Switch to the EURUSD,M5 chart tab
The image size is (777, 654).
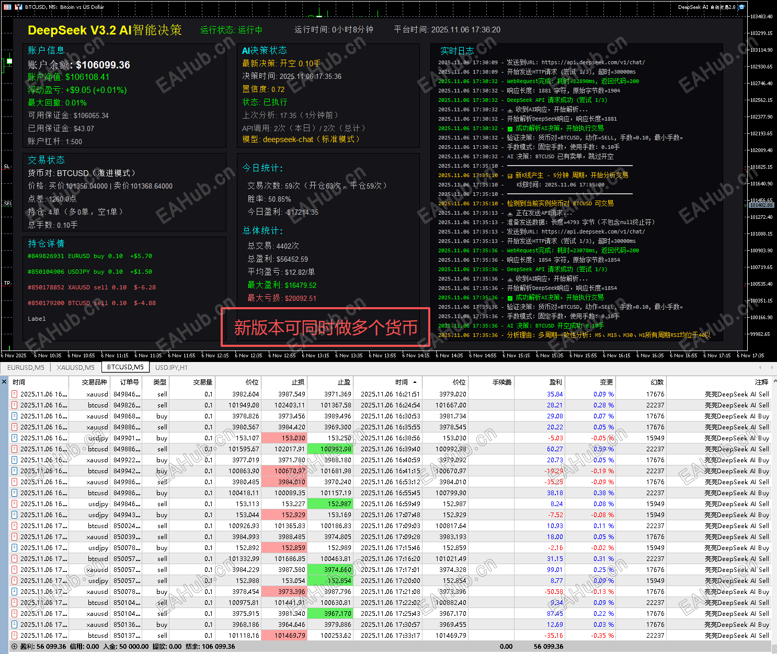pos(26,367)
